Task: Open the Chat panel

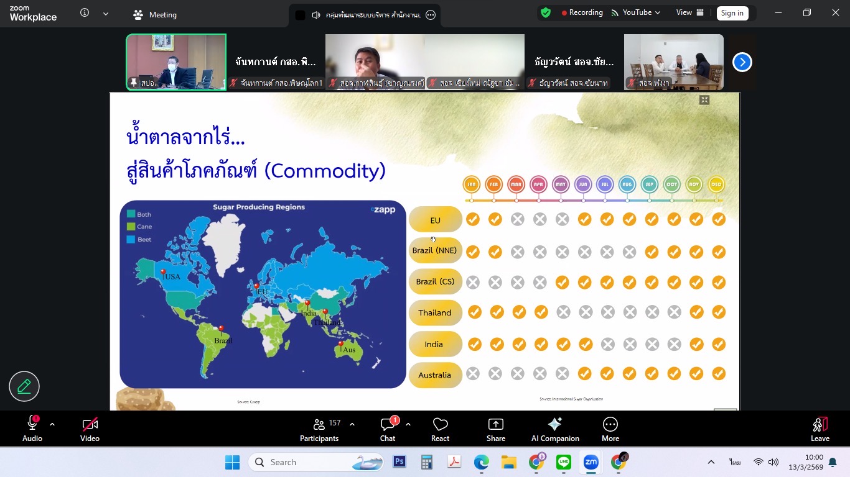Action: tap(388, 429)
